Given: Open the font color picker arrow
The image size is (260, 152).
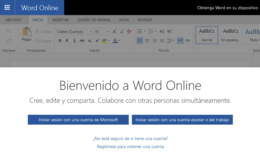Looking at the screenshot, I should [x=119, y=41].
